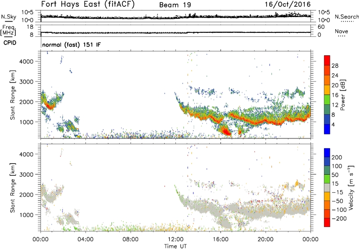Viewport: 359px width, 249px height.
Task: Click the blue bottom of the power colorbar
Action: (x=327, y=129)
